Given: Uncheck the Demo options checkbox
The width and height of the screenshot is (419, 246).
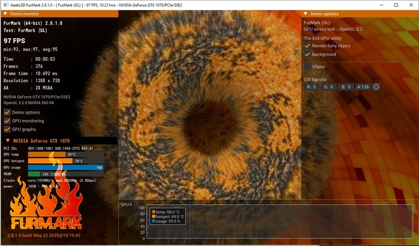Looking at the screenshot, I should 7,113.
